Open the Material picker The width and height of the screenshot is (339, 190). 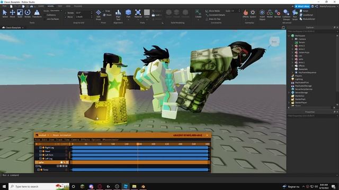[x=138, y=14]
